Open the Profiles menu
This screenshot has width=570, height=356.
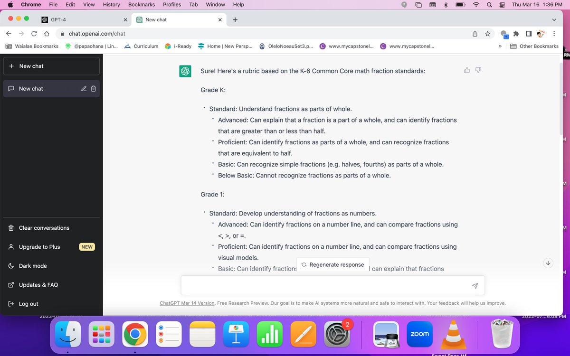point(172,5)
